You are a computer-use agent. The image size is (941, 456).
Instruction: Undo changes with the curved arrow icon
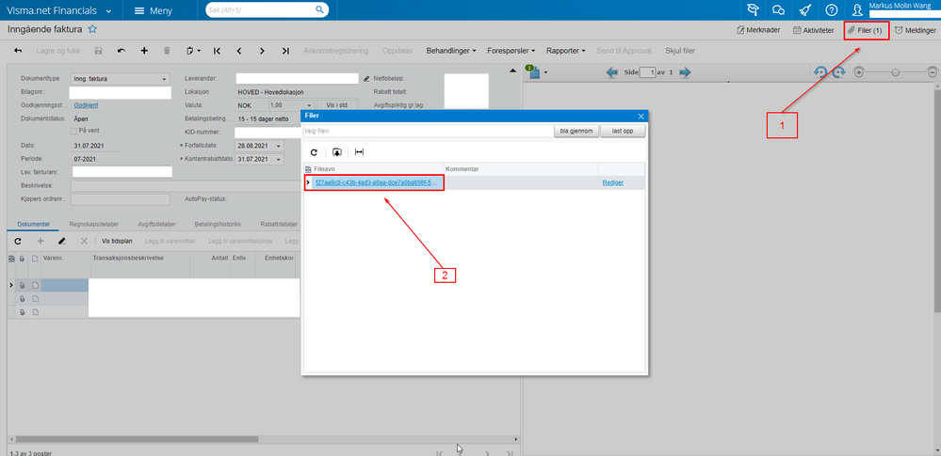click(x=122, y=51)
